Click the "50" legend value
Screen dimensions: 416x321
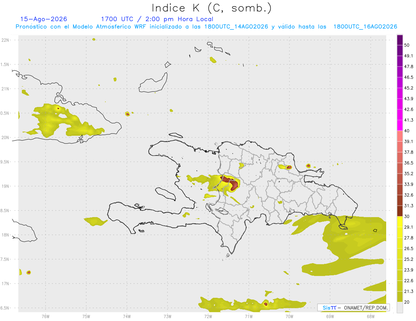pyautogui.click(x=407, y=45)
